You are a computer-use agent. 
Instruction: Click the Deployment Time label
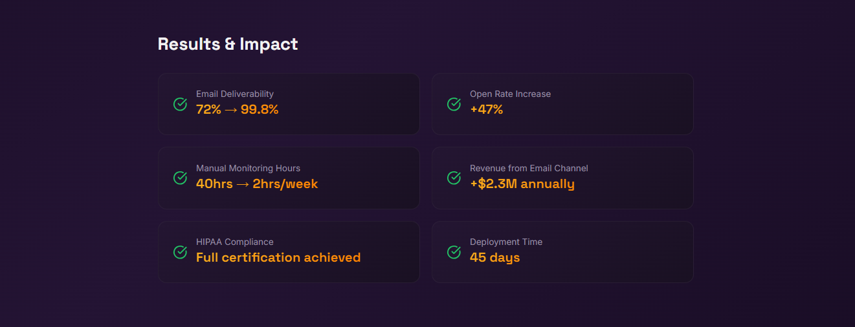[x=506, y=242]
